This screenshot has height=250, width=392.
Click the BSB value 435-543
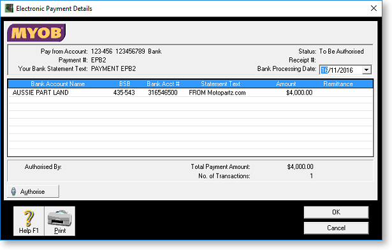124,92
